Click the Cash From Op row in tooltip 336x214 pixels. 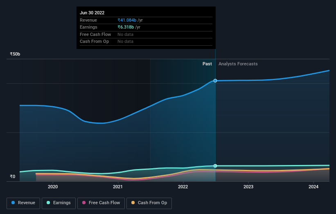tap(146, 42)
